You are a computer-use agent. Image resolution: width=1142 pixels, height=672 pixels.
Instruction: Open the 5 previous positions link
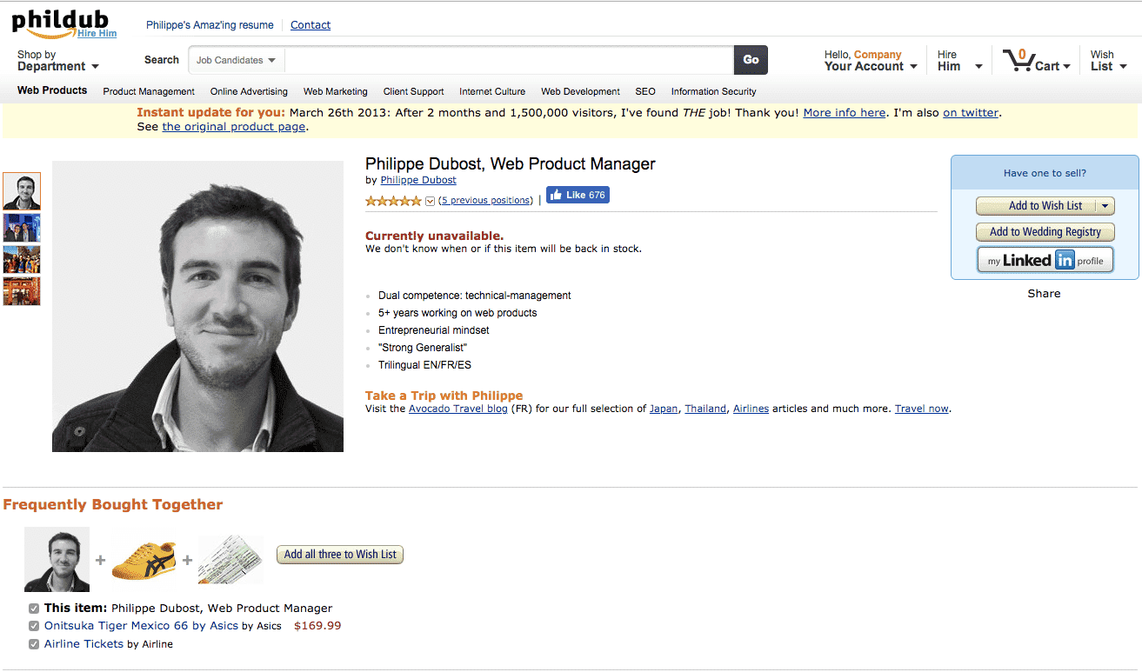485,200
